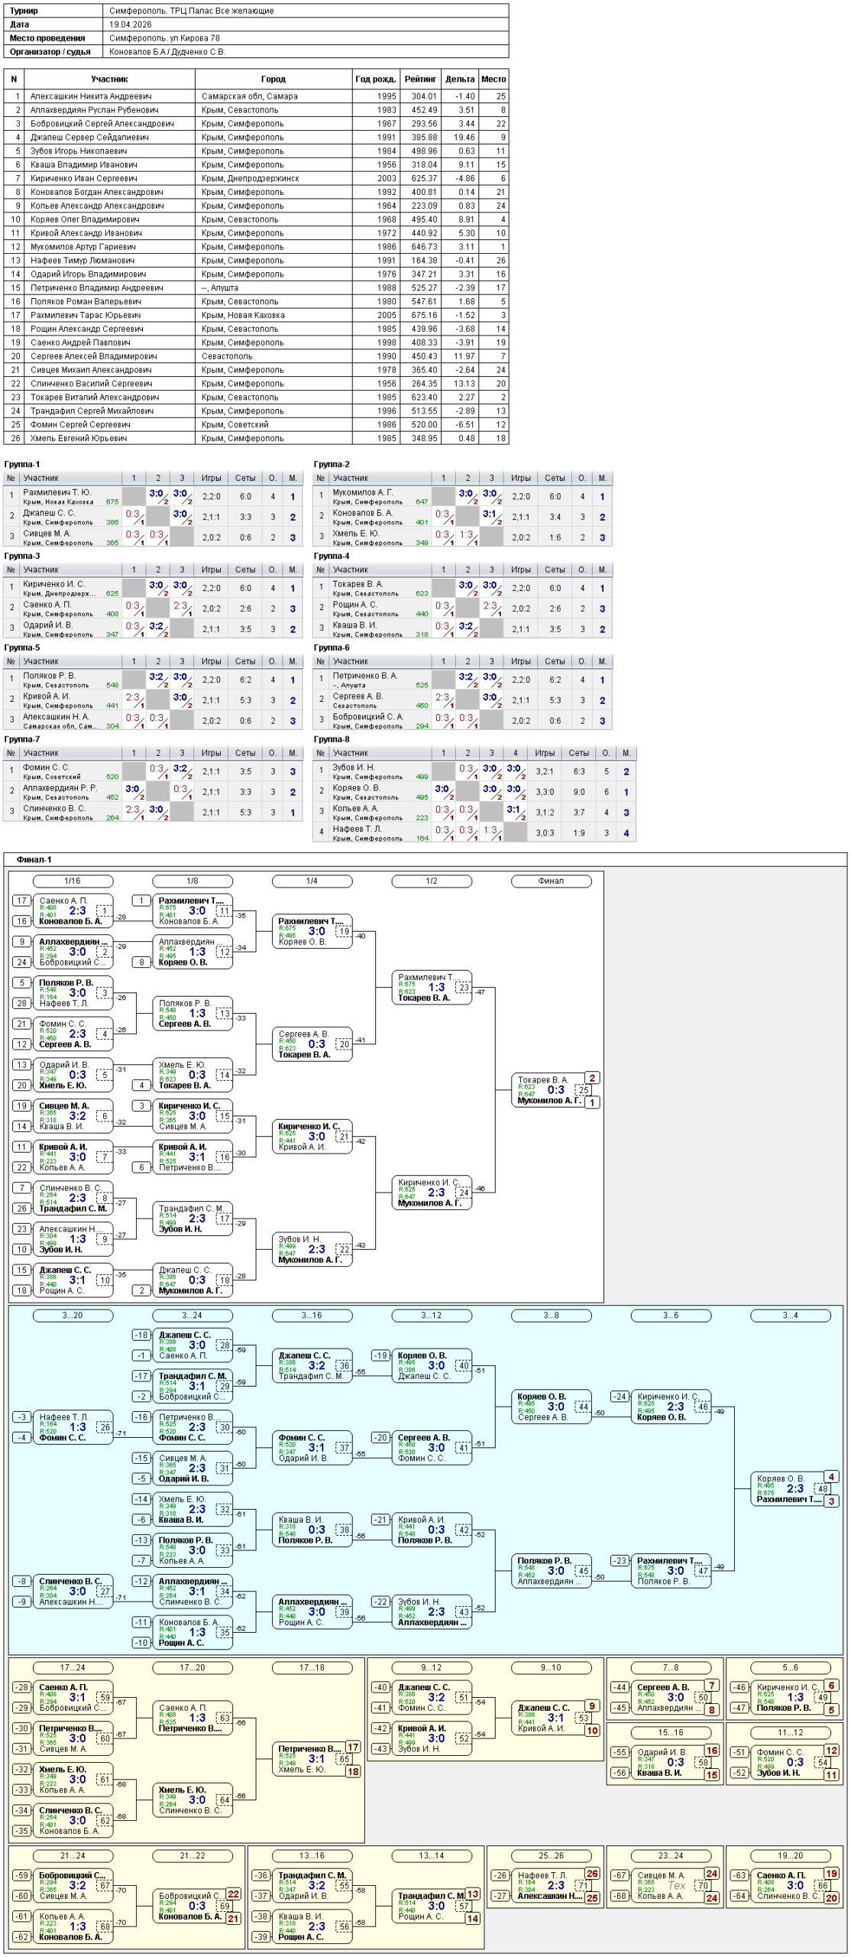Click the '1/2' round label

[432, 881]
